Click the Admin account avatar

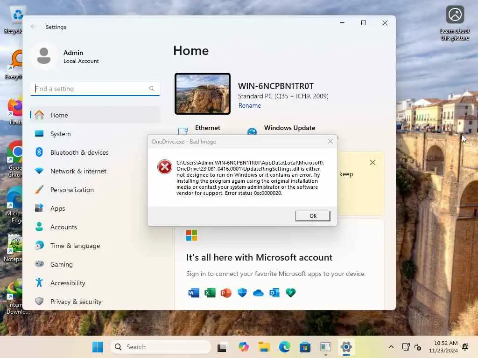point(44,56)
